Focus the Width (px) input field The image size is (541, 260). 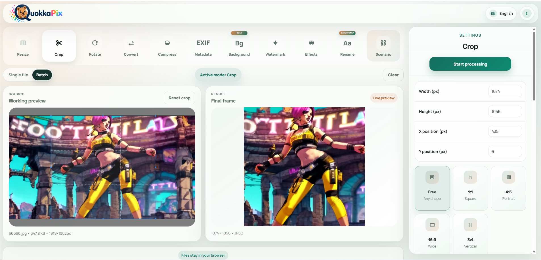pos(505,91)
